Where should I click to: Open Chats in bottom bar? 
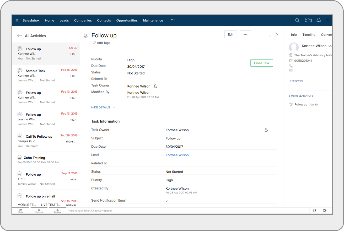pyautogui.click(x=20, y=211)
